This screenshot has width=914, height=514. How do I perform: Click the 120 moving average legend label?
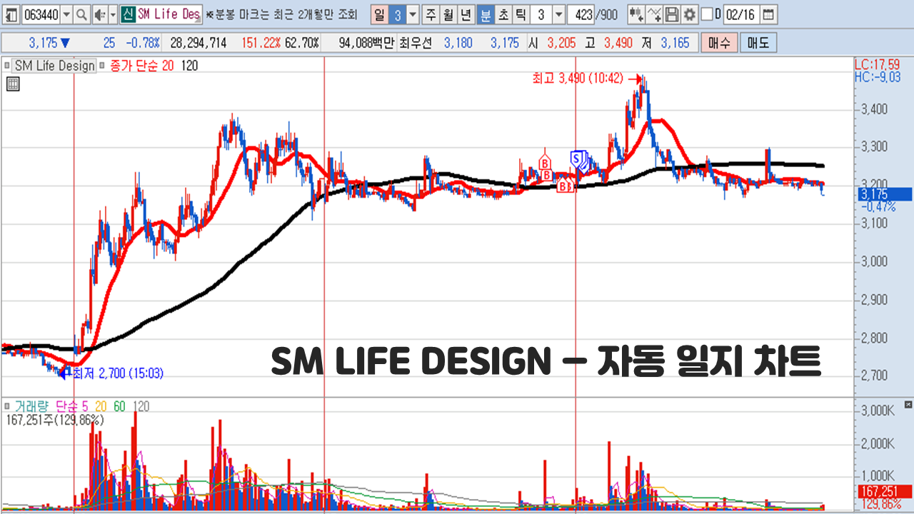pos(189,66)
